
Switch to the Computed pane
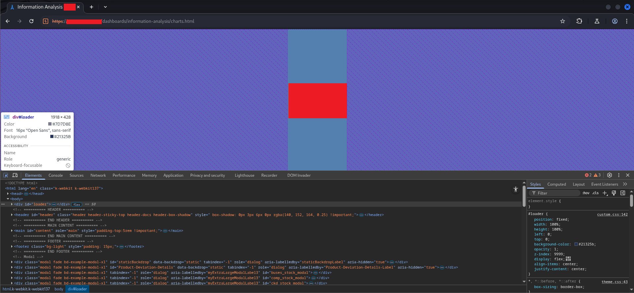coord(556,184)
